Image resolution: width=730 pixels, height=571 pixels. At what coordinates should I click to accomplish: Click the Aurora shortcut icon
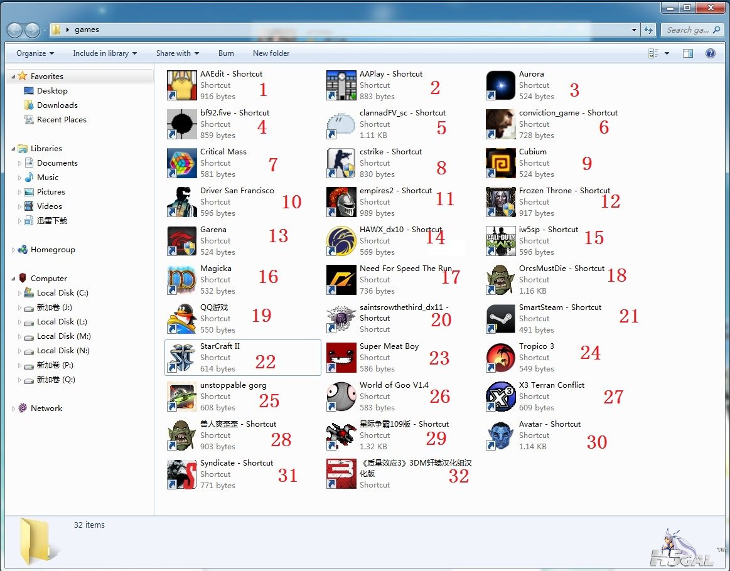click(x=500, y=85)
